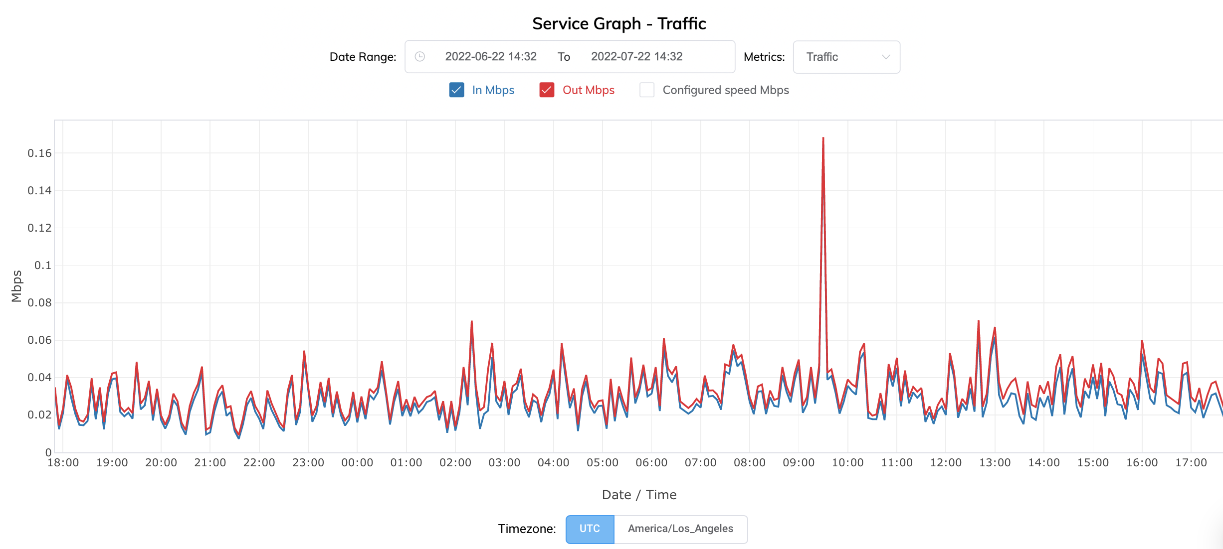Uncheck the Out Mbps checkbox

[x=547, y=90]
